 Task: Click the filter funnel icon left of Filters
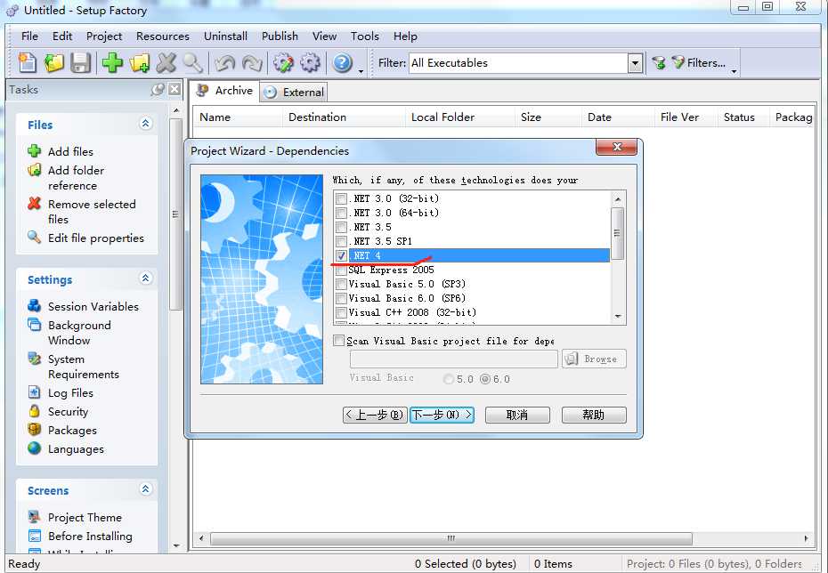[659, 63]
